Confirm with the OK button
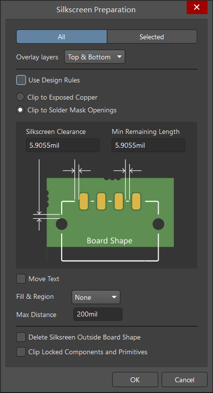The height and width of the screenshot is (393, 213). click(135, 379)
